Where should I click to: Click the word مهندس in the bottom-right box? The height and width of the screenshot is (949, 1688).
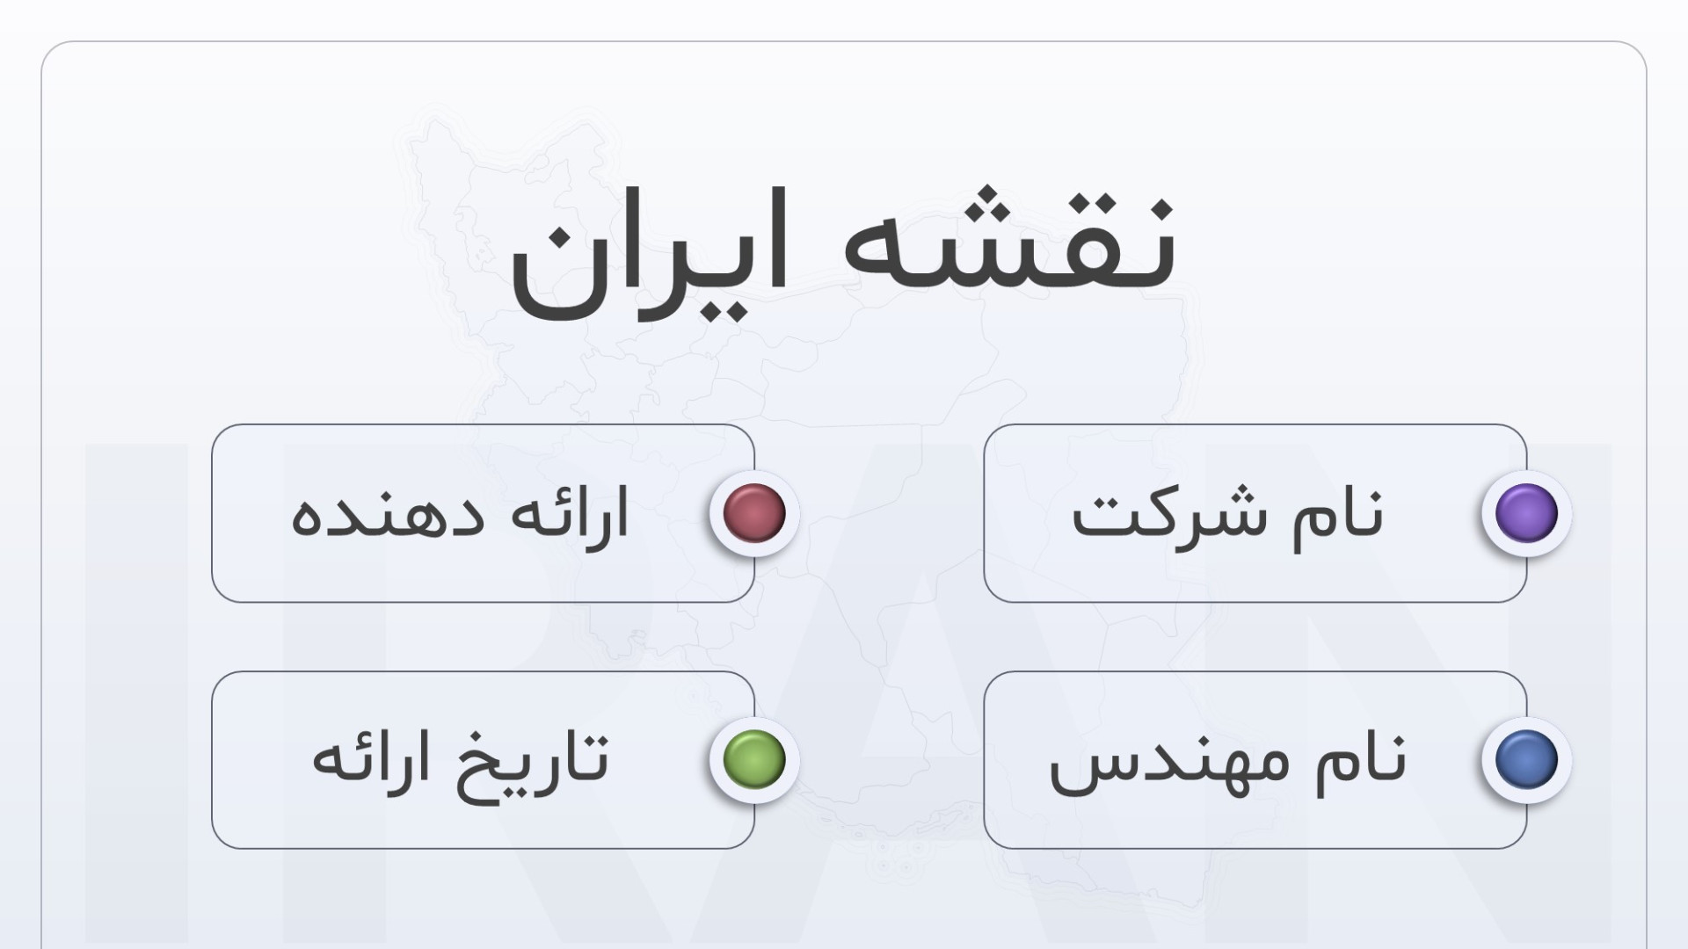pyautogui.click(x=1170, y=764)
